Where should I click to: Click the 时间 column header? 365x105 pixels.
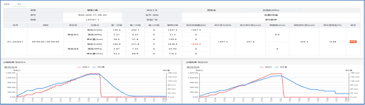click(x=45, y=25)
